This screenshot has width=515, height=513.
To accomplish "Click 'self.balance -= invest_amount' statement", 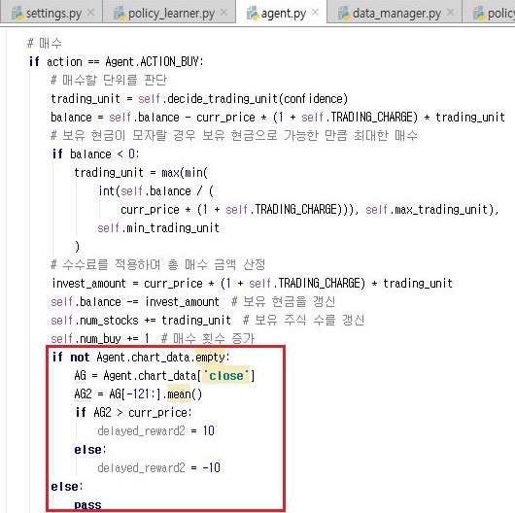I will click(x=135, y=301).
